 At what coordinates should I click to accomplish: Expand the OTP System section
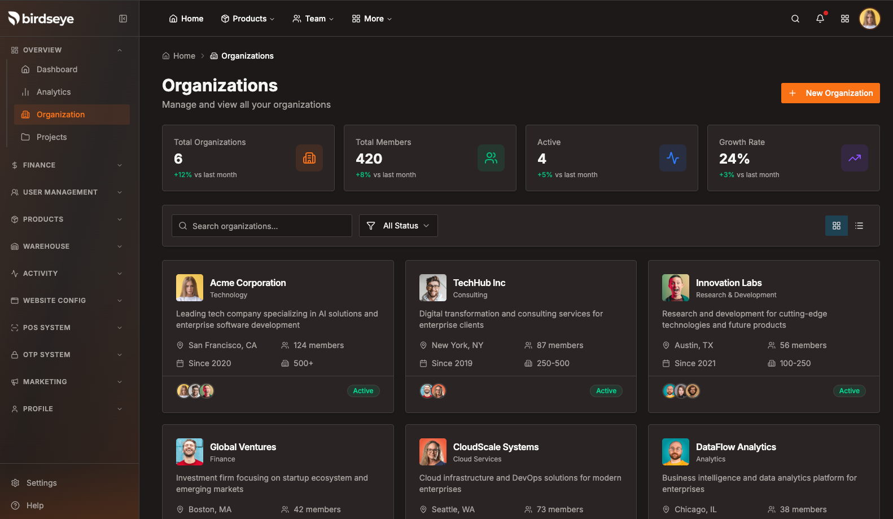coord(67,355)
